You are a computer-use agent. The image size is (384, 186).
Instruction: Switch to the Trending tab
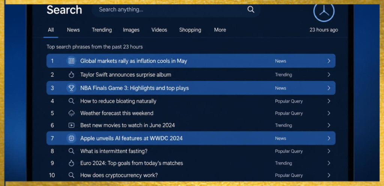102,30
